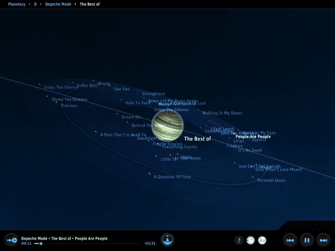Select the Suffer Well track
Screen dimensions: 335x251
(x=87, y=86)
